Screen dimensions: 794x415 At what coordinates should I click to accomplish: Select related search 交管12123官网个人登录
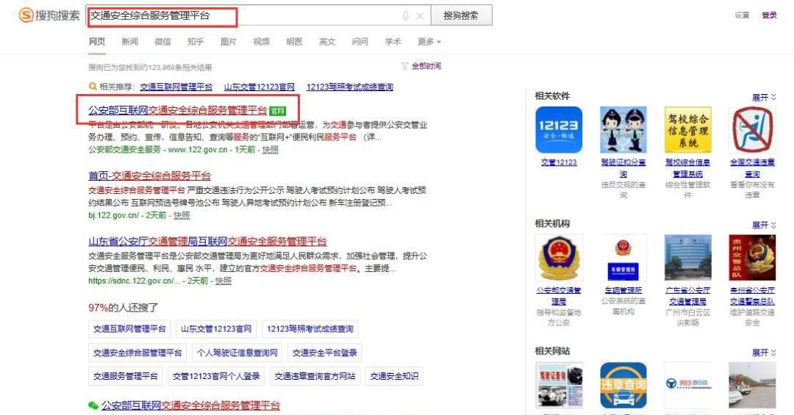[x=216, y=376]
